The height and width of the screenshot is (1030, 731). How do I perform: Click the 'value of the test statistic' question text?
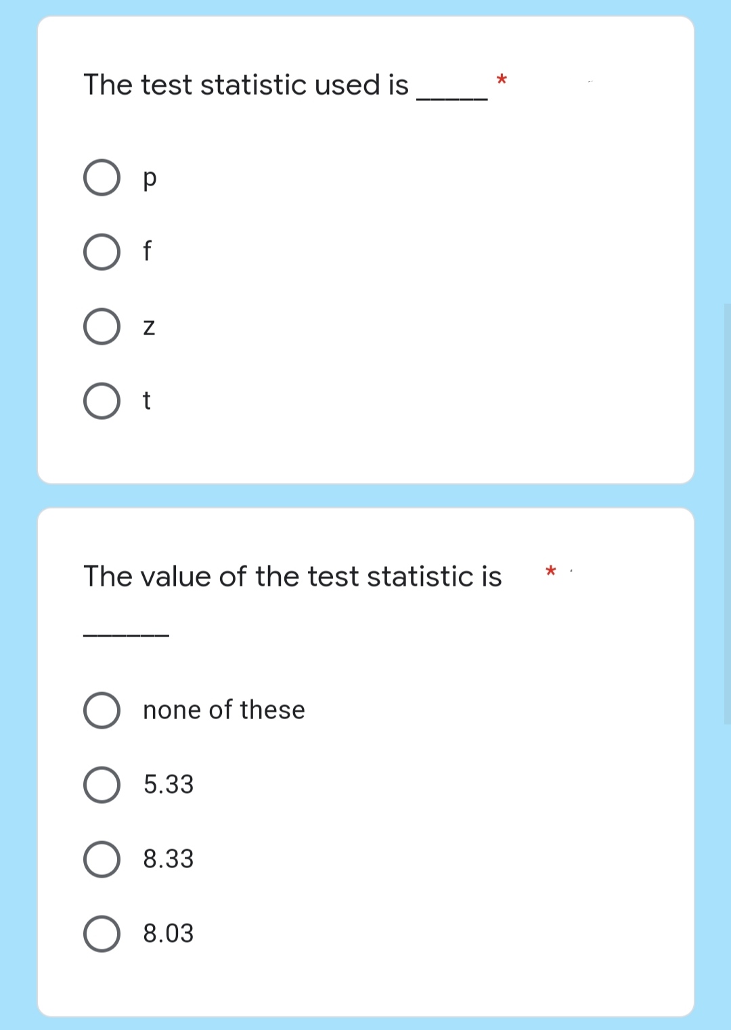[x=292, y=576]
